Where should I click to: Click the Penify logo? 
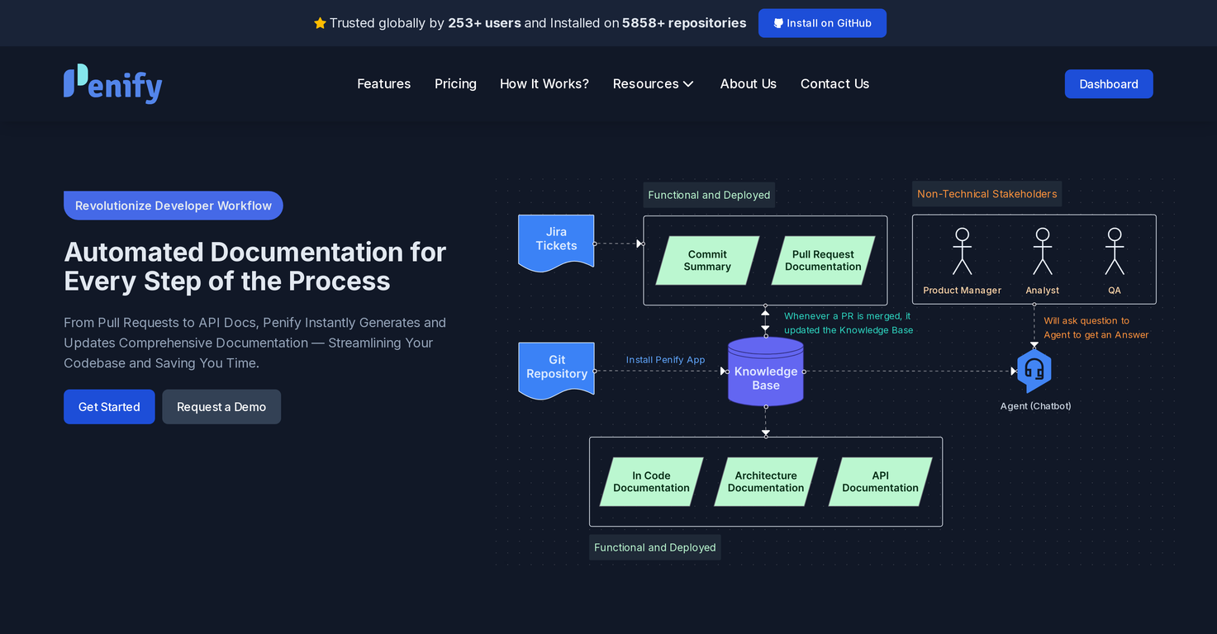click(113, 84)
